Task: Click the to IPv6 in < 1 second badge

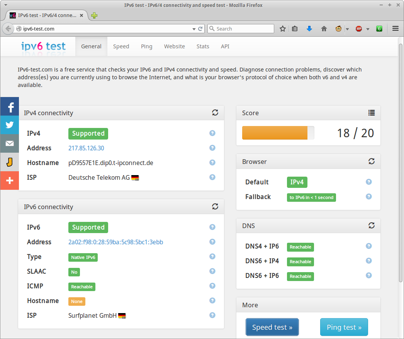Action: pyautogui.click(x=311, y=198)
